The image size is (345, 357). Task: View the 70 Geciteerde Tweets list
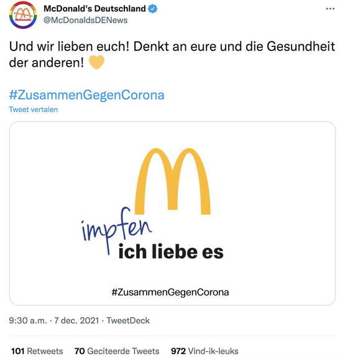click(x=117, y=351)
